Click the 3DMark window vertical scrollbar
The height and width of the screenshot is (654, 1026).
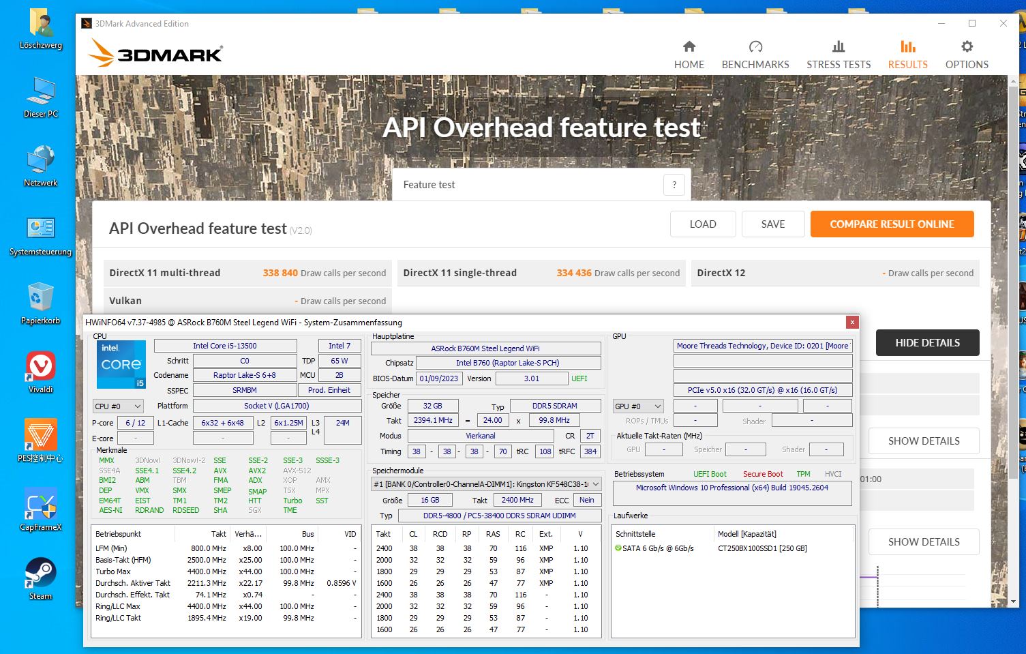[1013, 273]
